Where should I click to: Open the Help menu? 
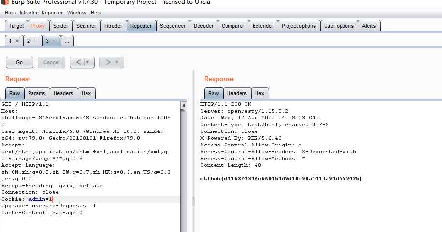click(96, 13)
